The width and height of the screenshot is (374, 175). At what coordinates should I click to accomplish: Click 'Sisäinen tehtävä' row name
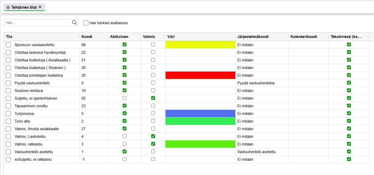point(28,91)
